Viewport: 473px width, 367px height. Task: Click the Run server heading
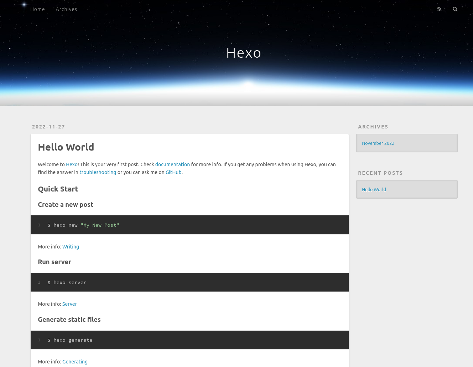click(x=54, y=262)
